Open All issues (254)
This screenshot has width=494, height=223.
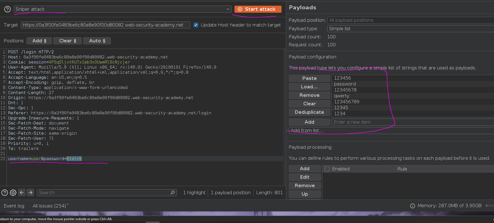pos(49,206)
